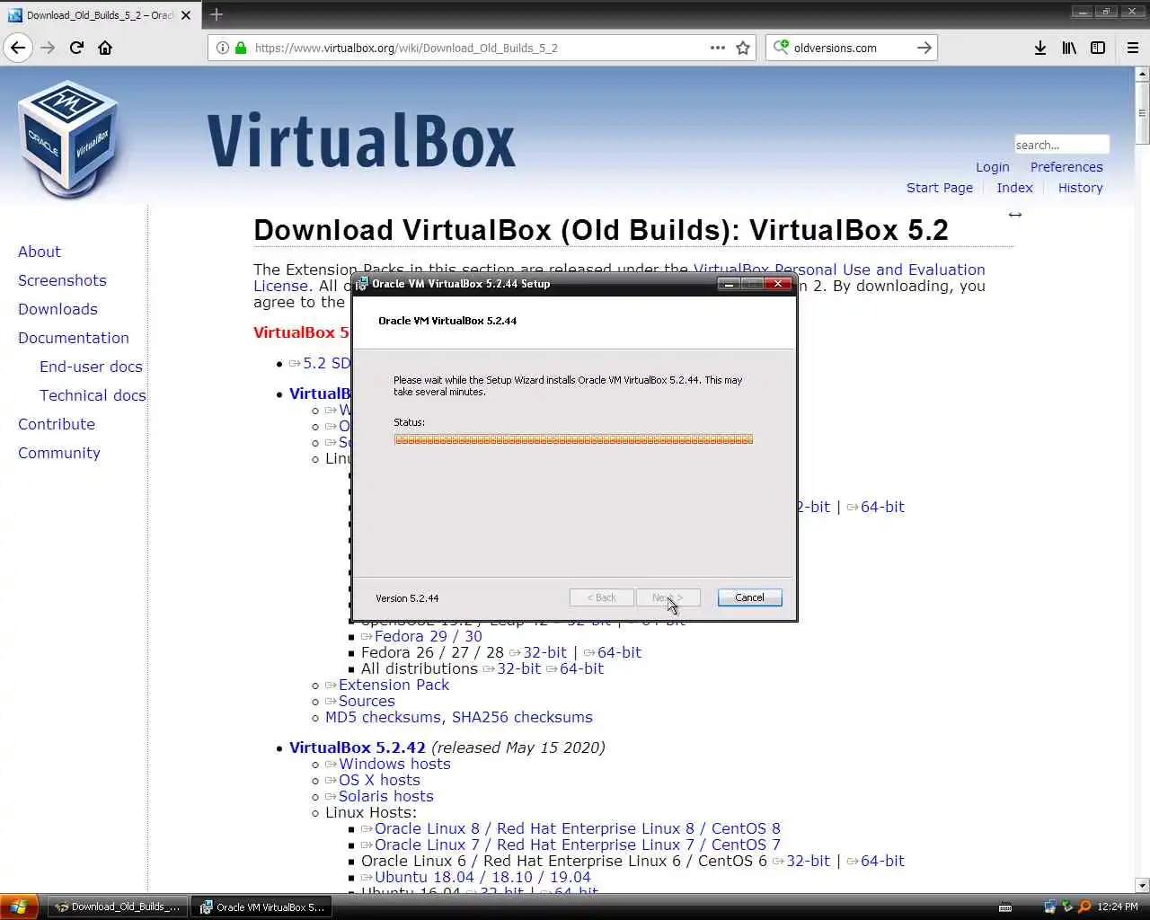Open the Start Page link
The height and width of the screenshot is (920, 1150).
point(940,188)
